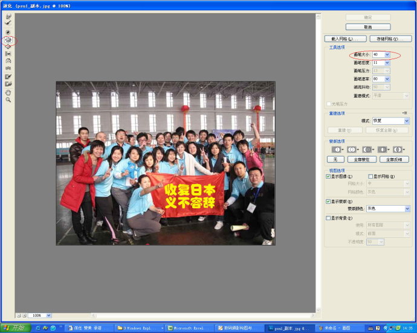Select the Bloat tool icon
The width and height of the screenshot is (417, 333).
click(x=8, y=46)
